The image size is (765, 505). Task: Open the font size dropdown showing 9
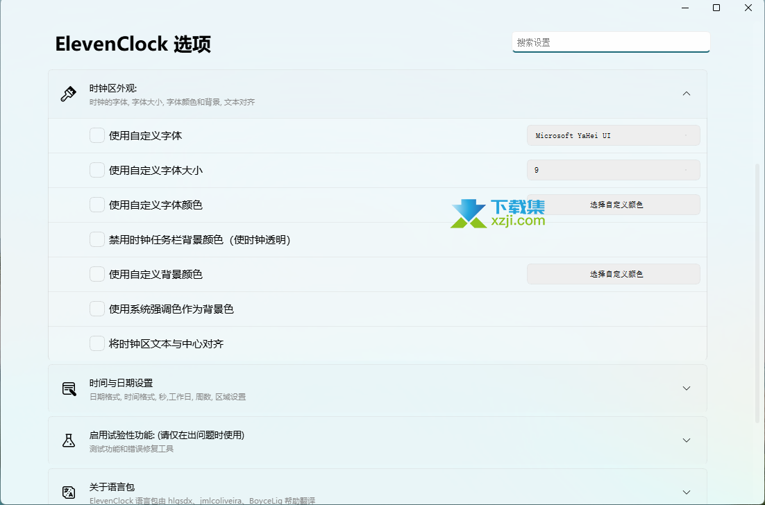tap(613, 170)
